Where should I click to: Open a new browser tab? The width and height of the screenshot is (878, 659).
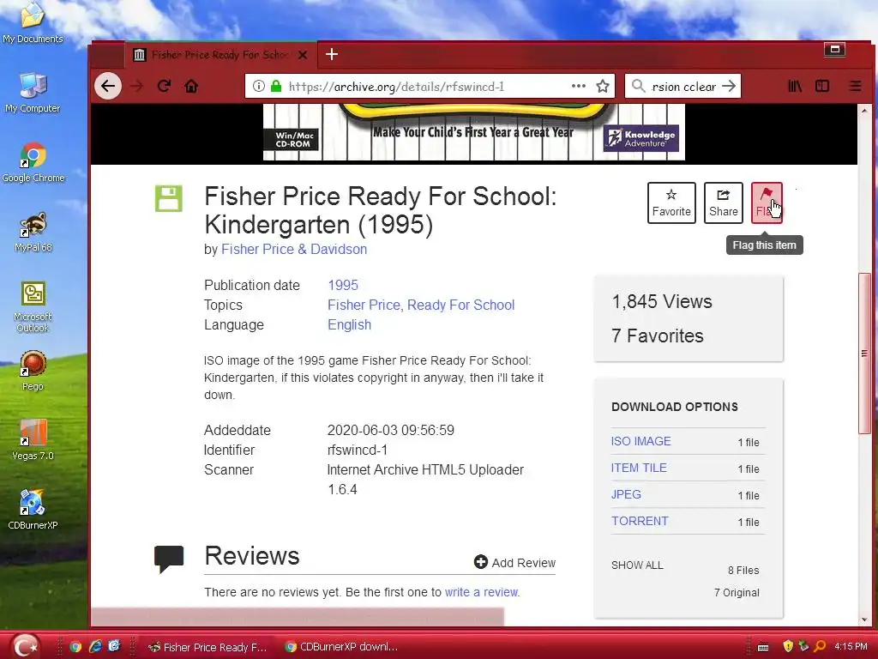[332, 54]
